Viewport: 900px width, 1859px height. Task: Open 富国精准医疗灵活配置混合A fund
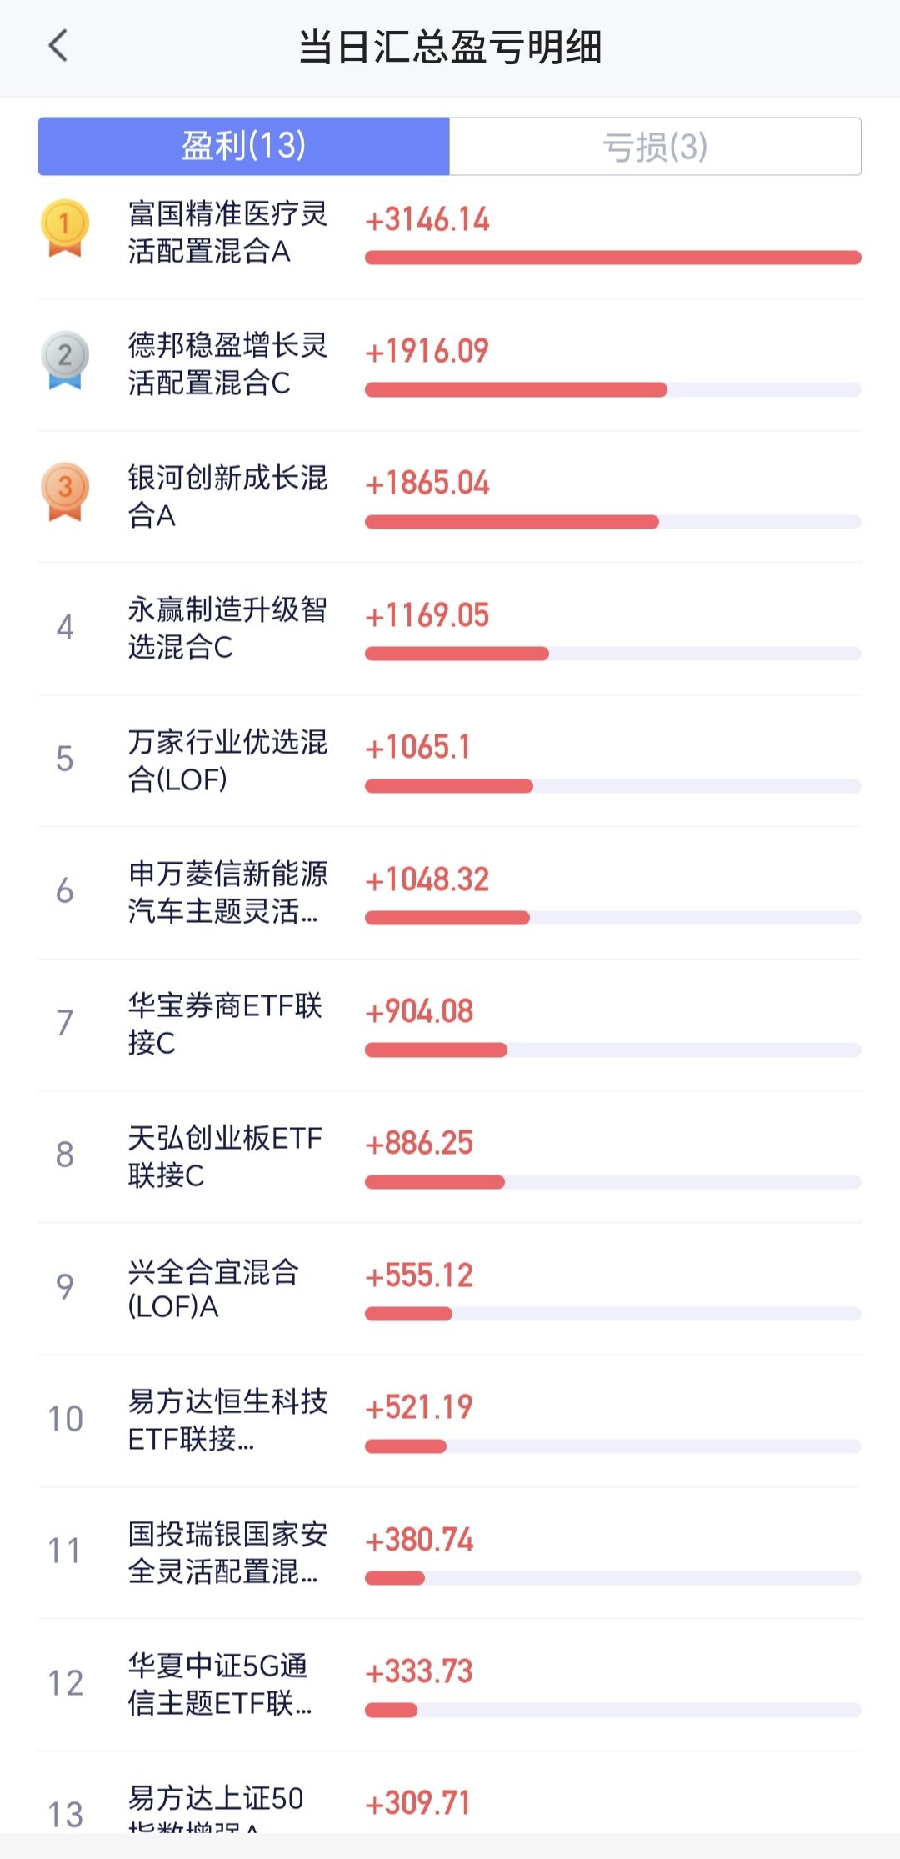pyautogui.click(x=227, y=233)
